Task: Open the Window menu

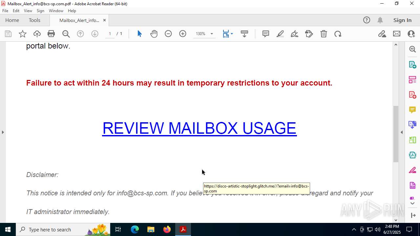Action: (56, 11)
